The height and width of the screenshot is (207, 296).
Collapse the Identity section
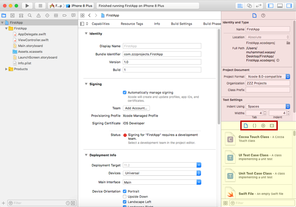point(86,34)
